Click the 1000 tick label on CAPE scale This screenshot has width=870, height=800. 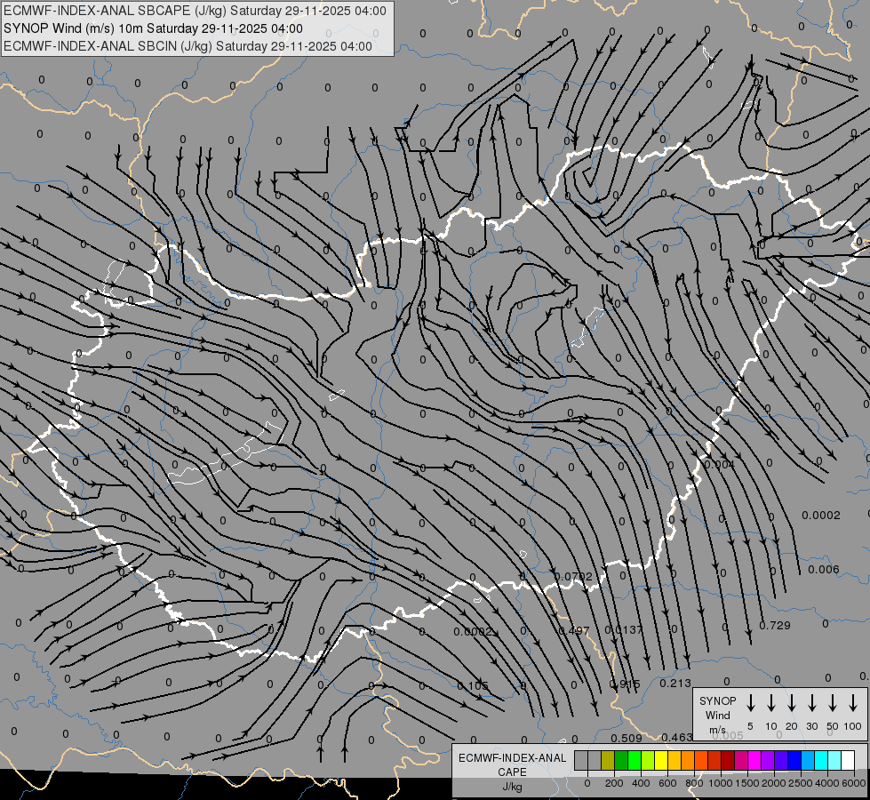pyautogui.click(x=721, y=783)
